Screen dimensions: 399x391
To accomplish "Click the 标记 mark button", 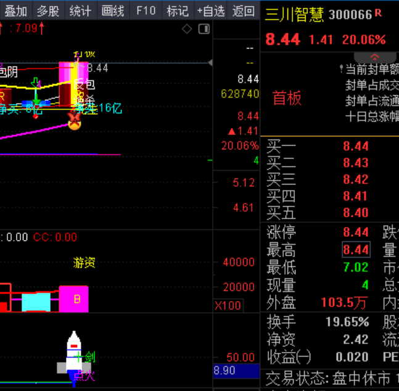I will [x=178, y=11].
